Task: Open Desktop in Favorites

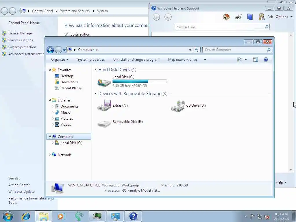Action: click(x=67, y=76)
